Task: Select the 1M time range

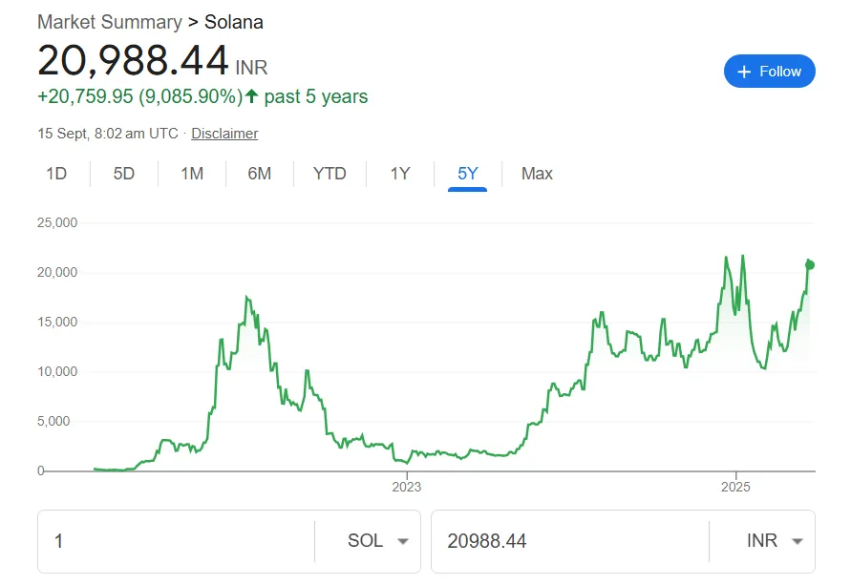Action: [x=191, y=174]
